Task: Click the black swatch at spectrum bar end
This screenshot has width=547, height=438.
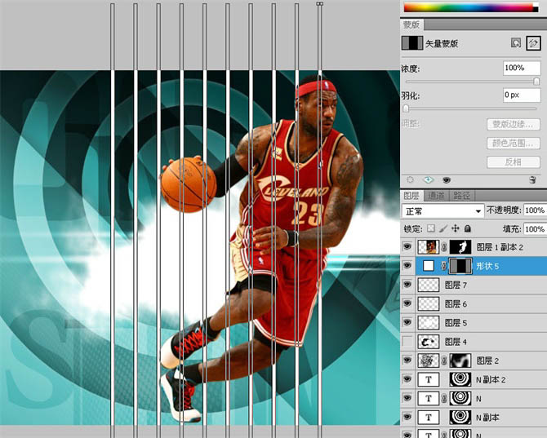Action: point(536,9)
